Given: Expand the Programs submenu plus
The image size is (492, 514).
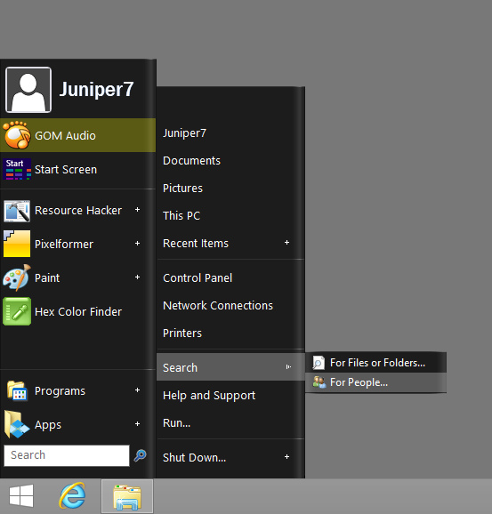Looking at the screenshot, I should point(137,390).
